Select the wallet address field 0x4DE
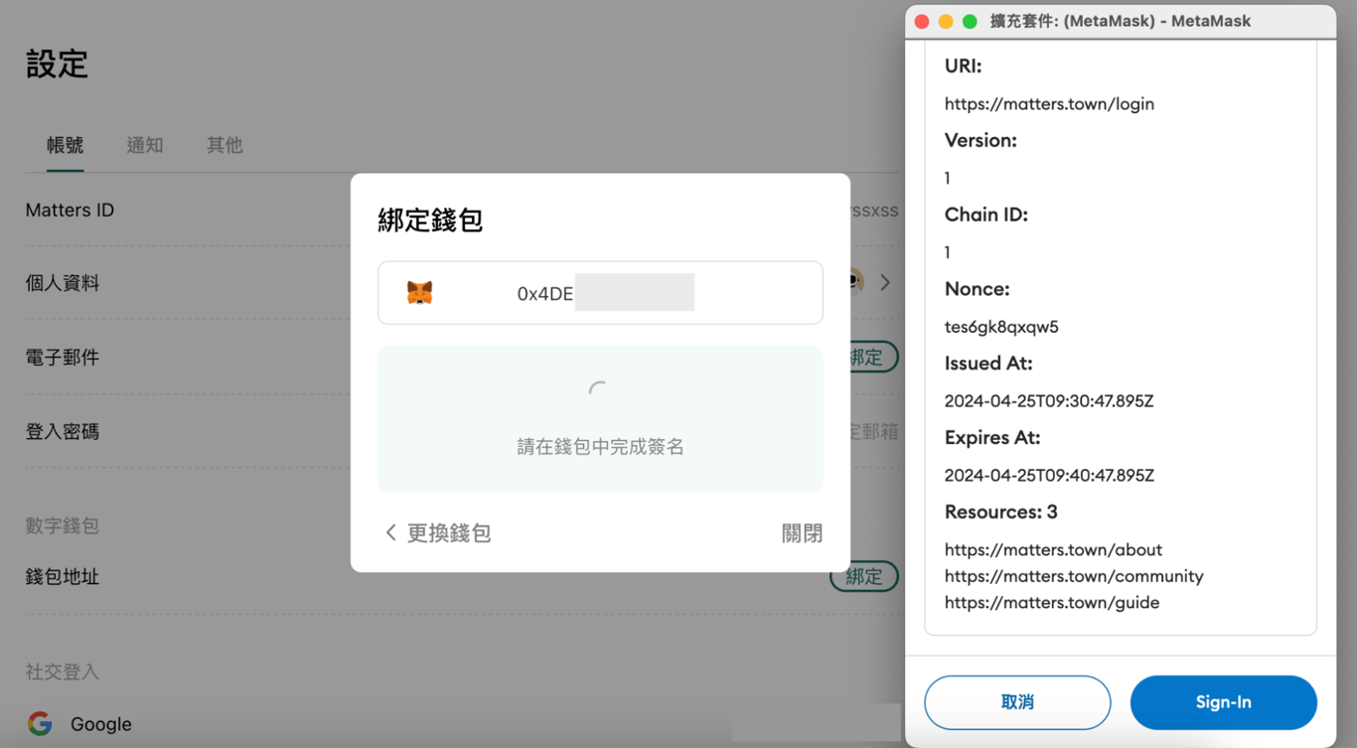Screen dimensions: 1357x748 pos(600,293)
